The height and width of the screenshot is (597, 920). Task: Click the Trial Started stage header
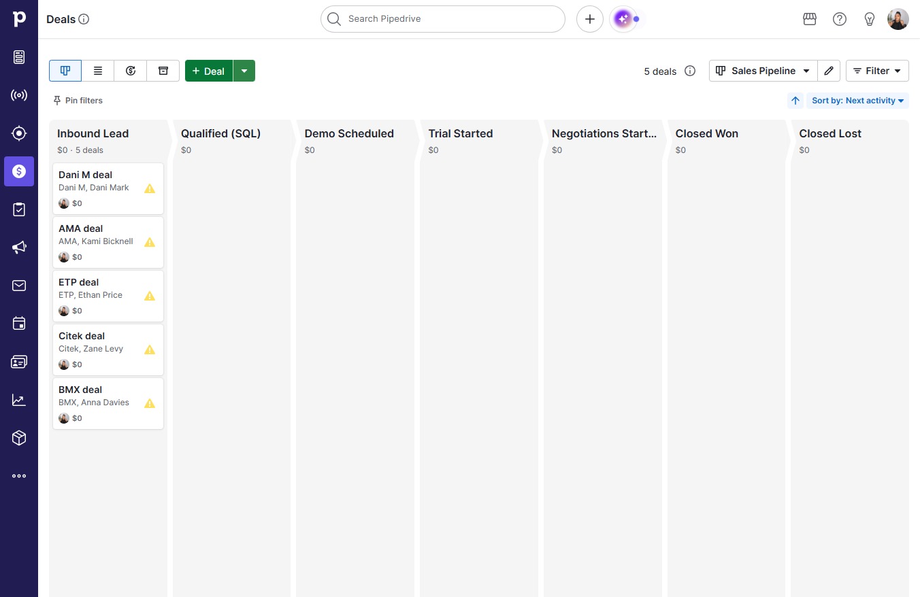click(x=461, y=133)
